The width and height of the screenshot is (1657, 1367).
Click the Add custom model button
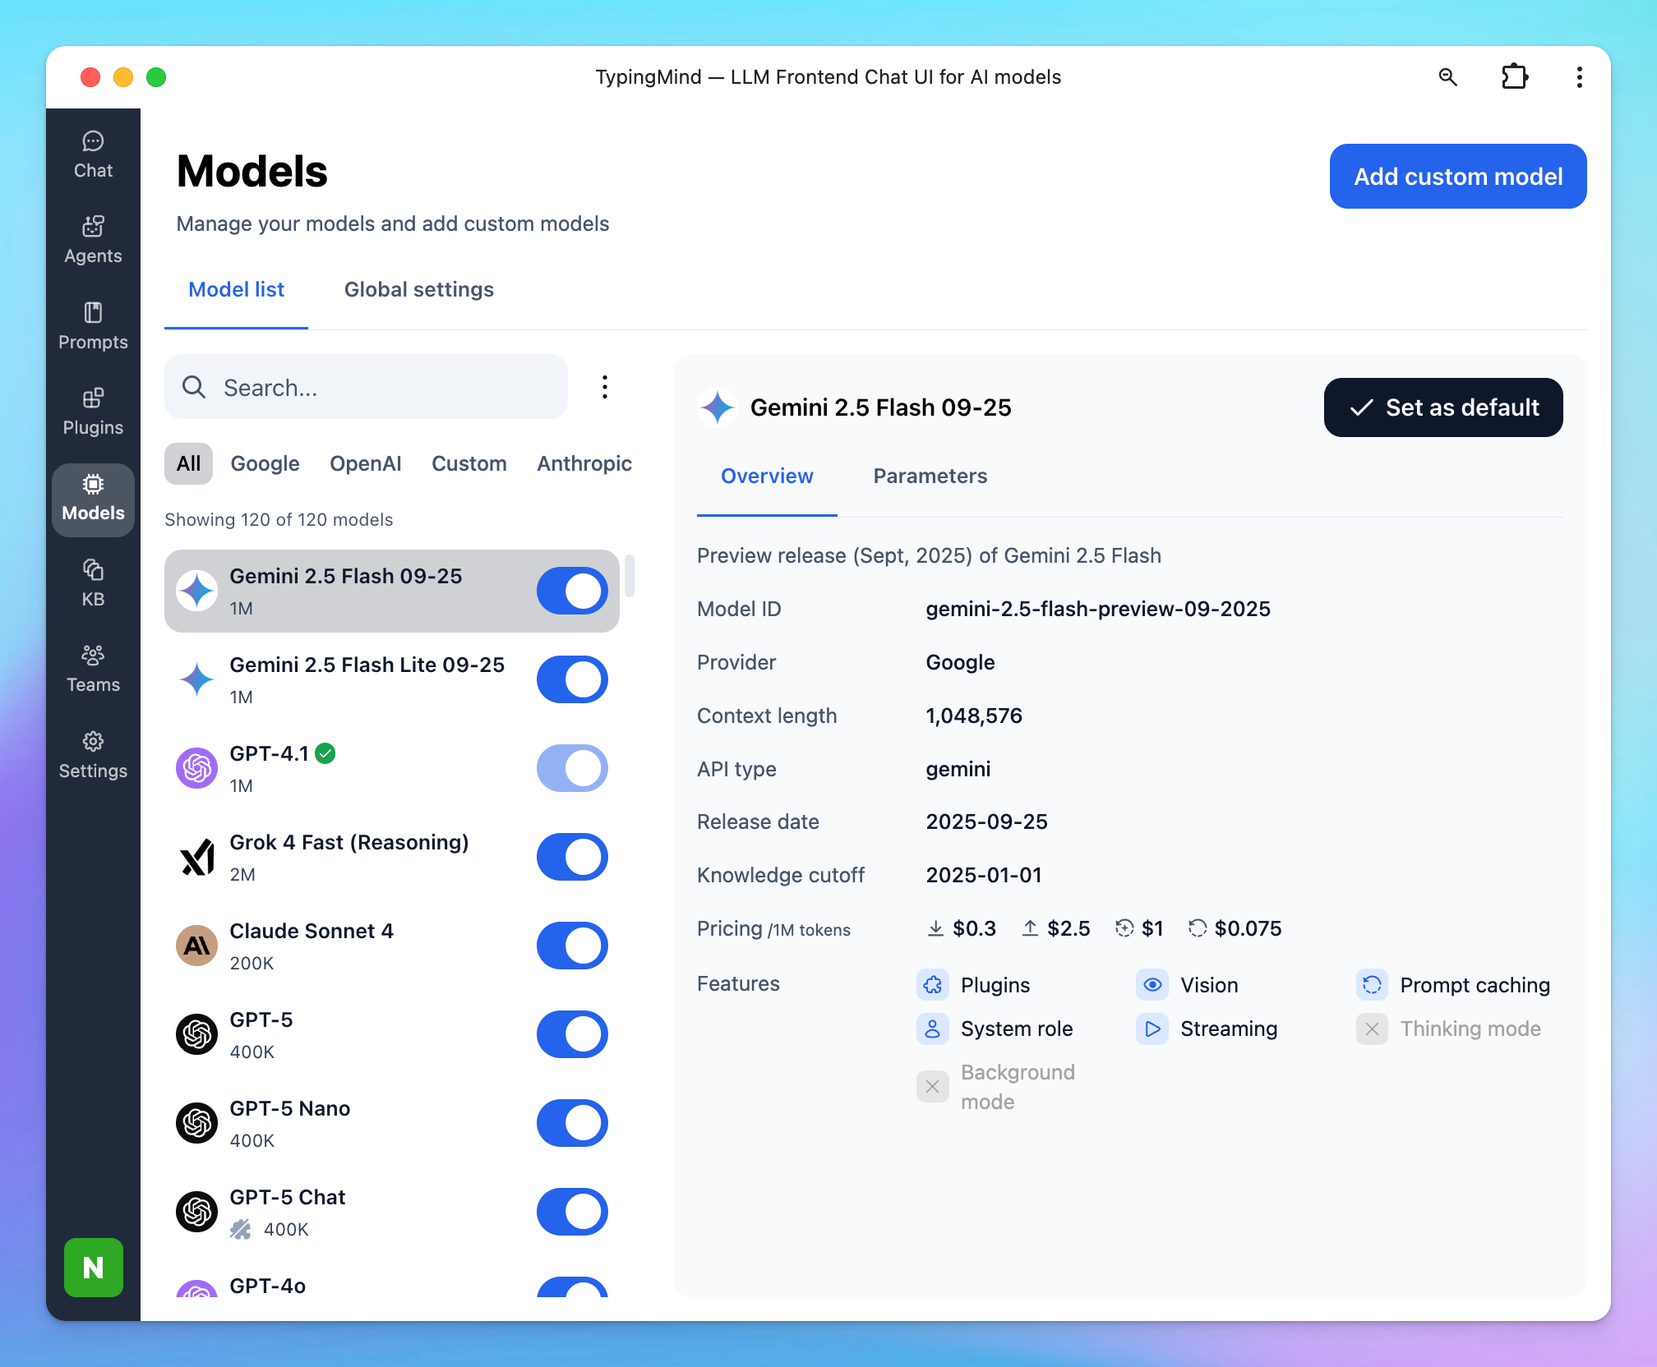pos(1457,176)
